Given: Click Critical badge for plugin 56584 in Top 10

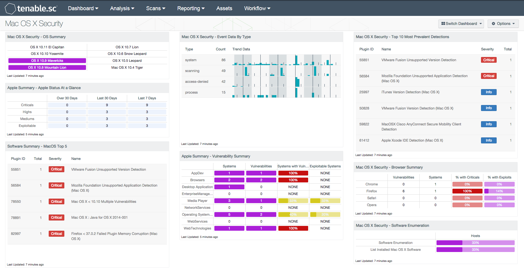Looking at the screenshot, I should tap(489, 76).
